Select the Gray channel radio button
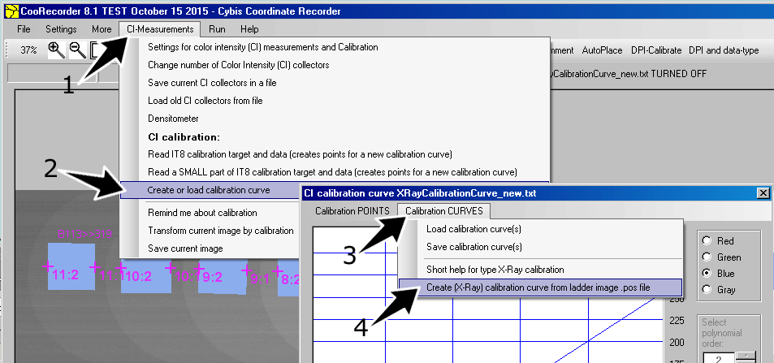 point(707,289)
